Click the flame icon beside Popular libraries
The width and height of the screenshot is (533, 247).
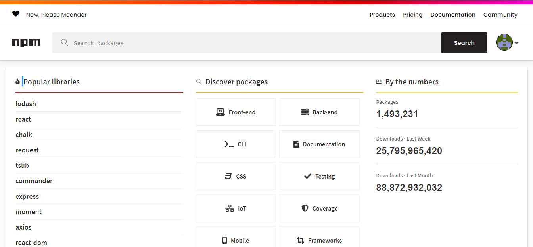pyautogui.click(x=17, y=82)
